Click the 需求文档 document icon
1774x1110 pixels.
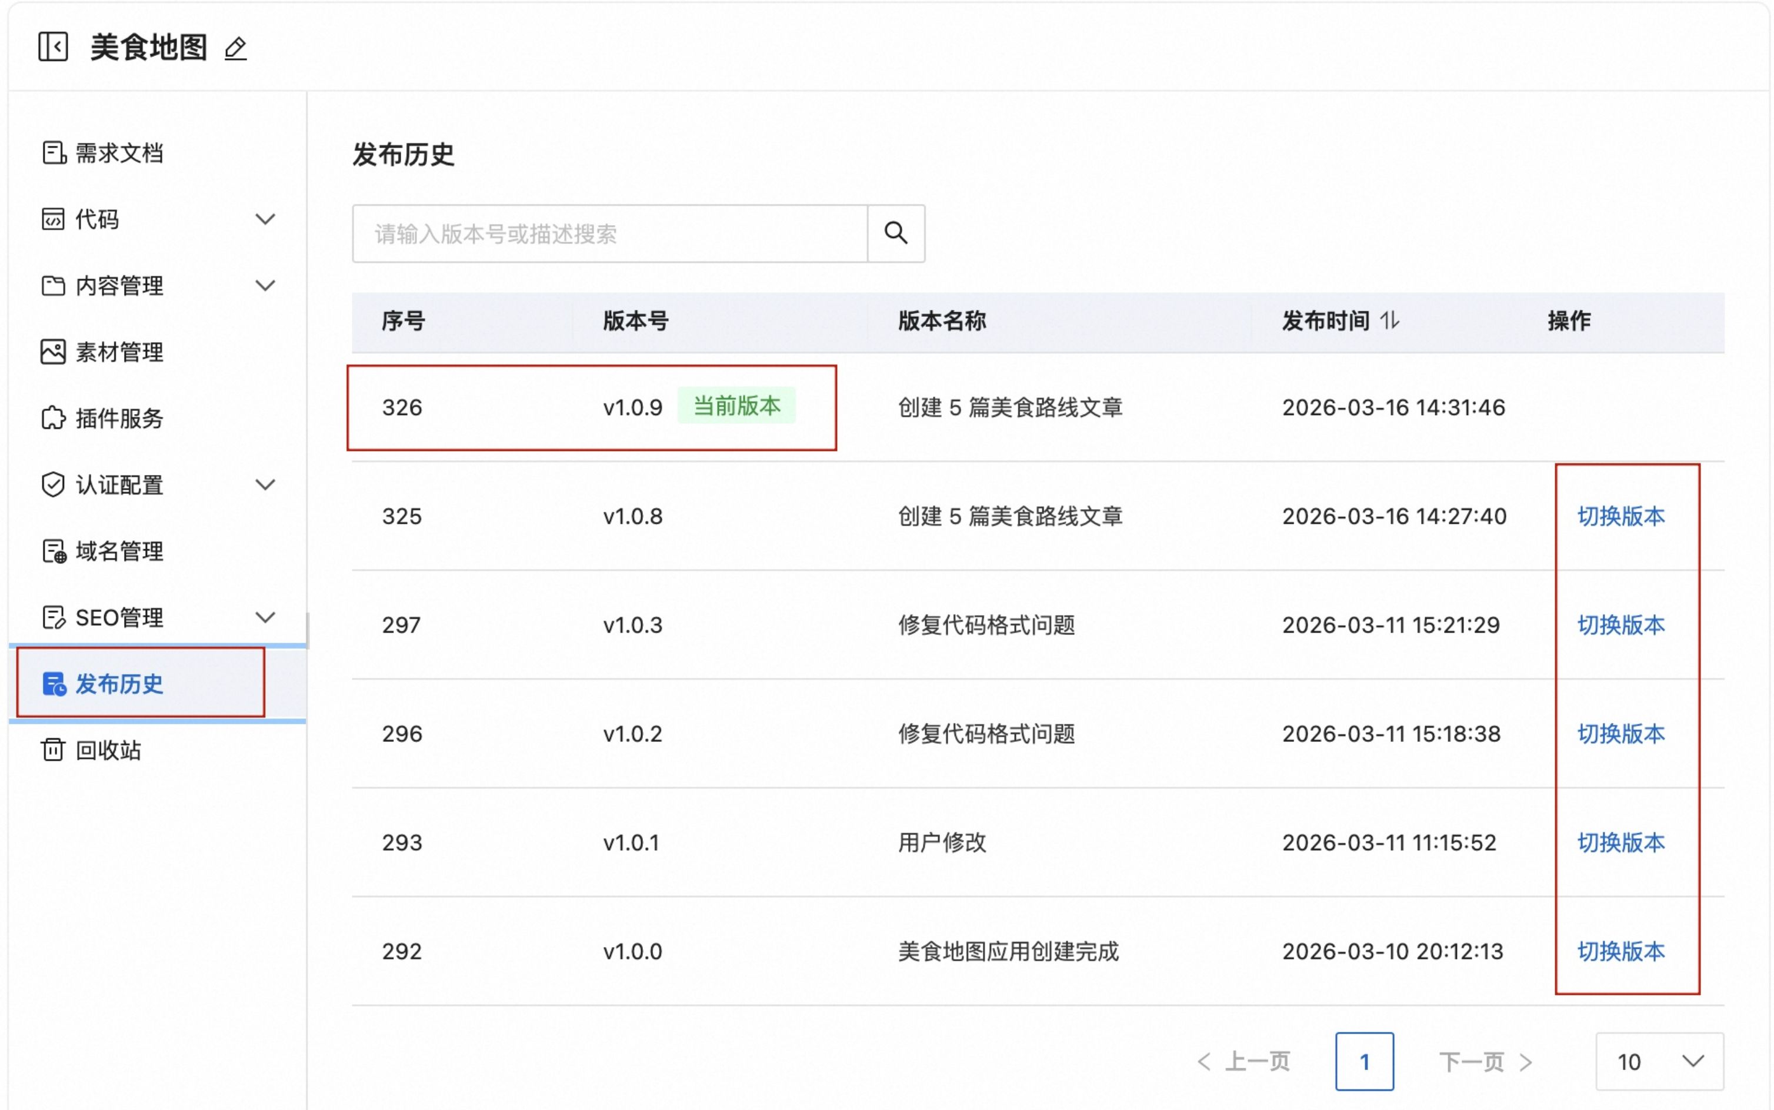[54, 153]
